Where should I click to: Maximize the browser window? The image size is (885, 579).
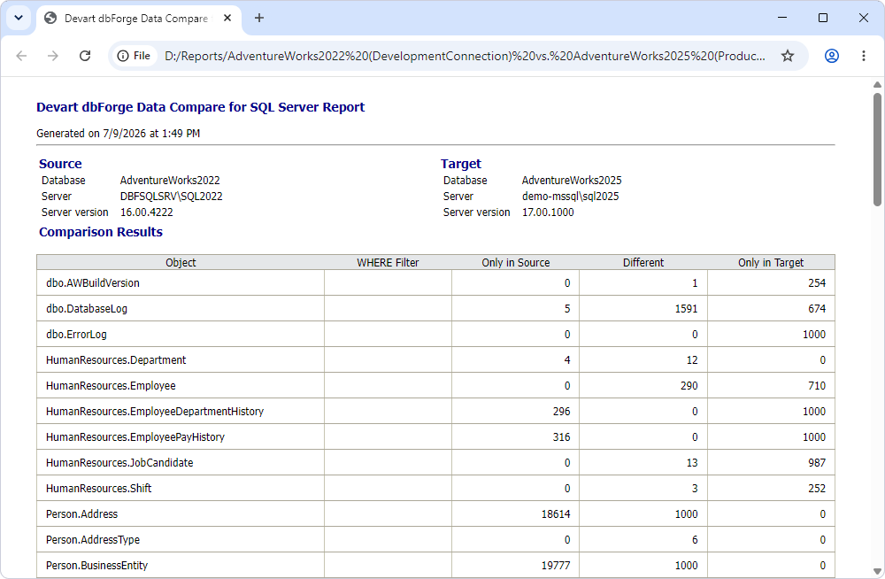click(x=823, y=18)
